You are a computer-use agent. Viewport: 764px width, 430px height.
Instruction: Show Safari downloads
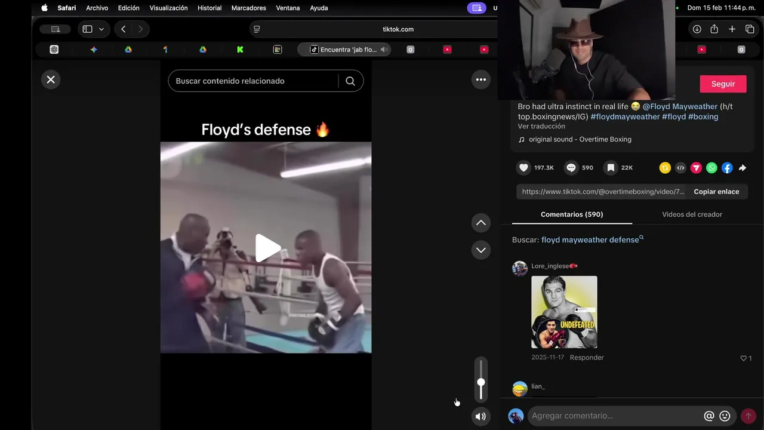coord(697,29)
